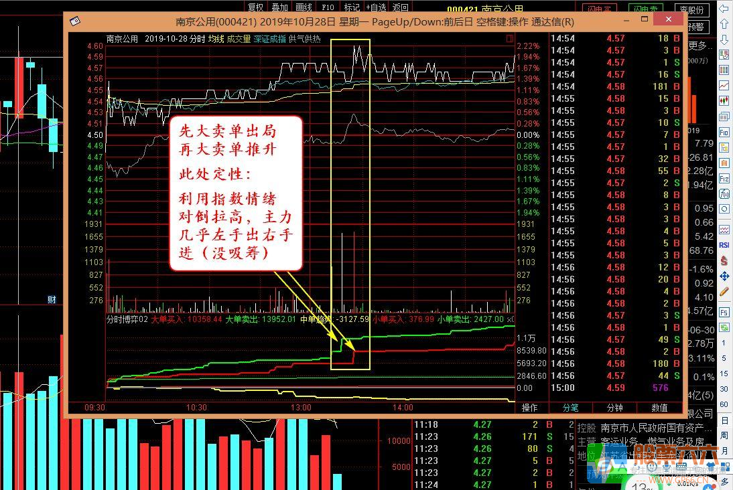Click the 分时博弈02 indicator name
733x490 pixels.
[127, 319]
